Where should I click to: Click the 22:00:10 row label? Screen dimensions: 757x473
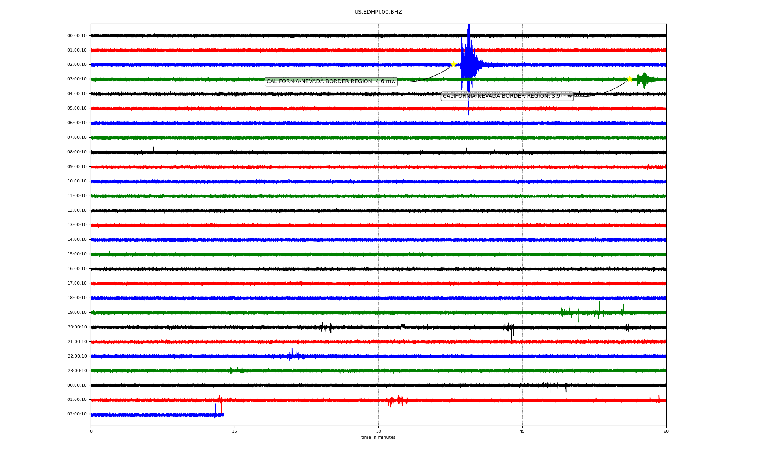coord(77,356)
